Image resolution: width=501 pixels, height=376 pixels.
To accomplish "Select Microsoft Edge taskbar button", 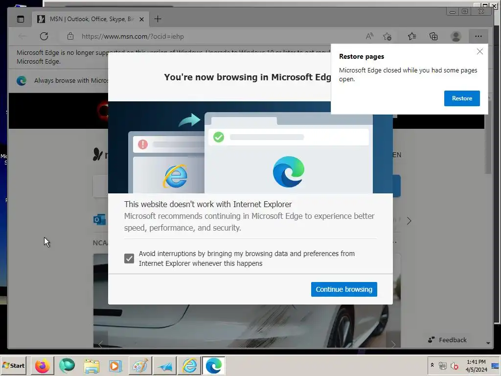I will pos(214,365).
